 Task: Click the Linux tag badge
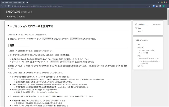pyautogui.click(x=140, y=31)
